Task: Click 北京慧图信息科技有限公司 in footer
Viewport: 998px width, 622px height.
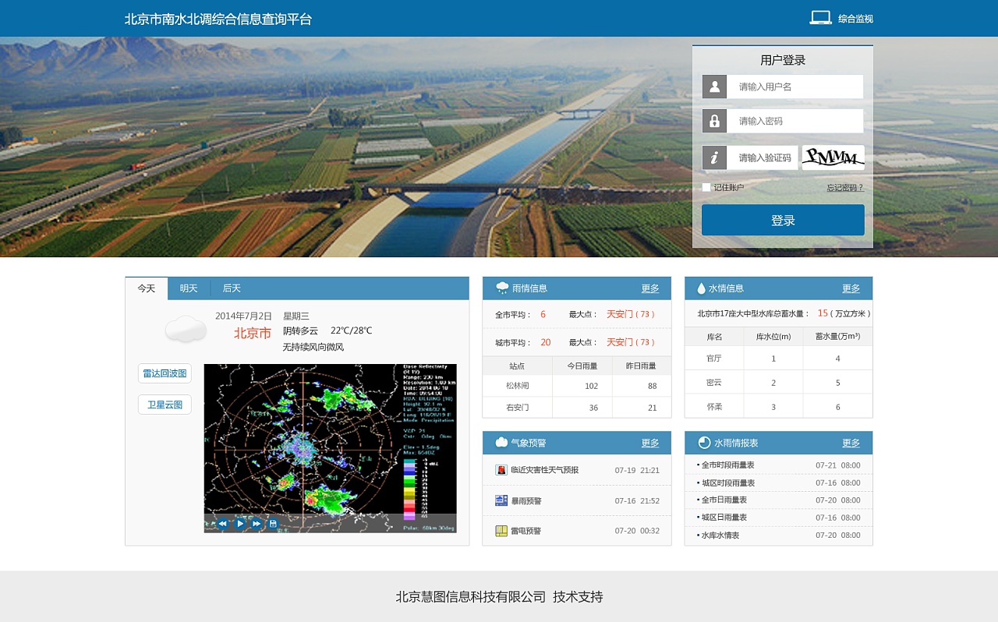Action: click(471, 597)
